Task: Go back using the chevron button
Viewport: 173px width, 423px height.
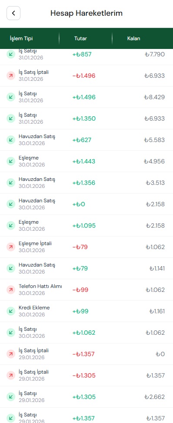Action: [13, 13]
